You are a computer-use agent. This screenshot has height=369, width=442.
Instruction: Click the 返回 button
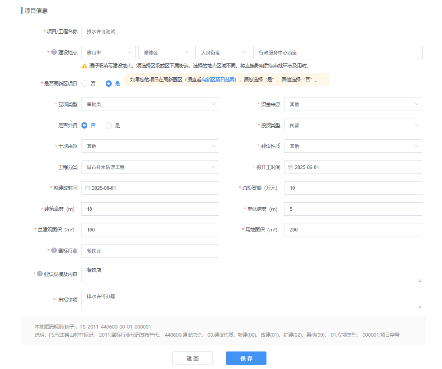(193, 358)
